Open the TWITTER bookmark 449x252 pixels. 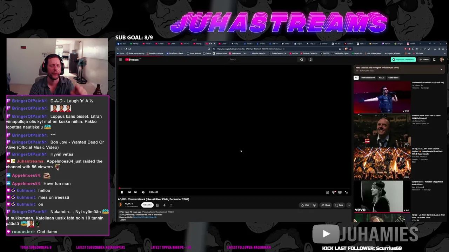click(325, 54)
